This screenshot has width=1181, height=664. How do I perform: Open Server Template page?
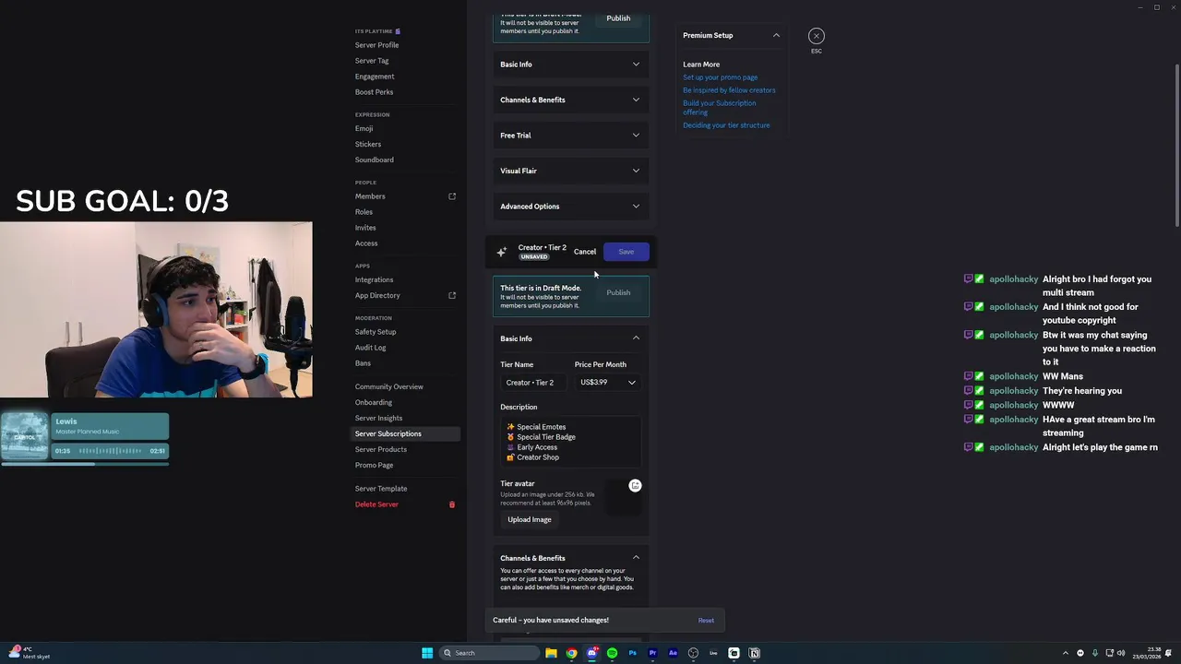(380, 489)
